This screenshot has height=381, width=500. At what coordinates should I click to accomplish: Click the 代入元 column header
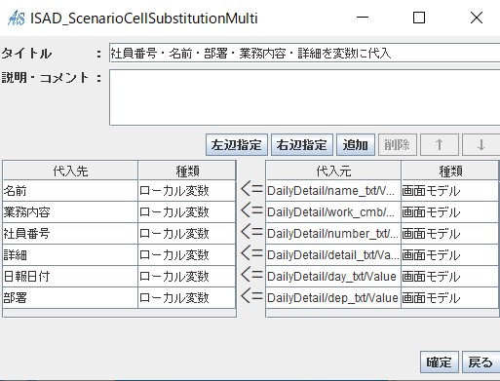[333, 171]
